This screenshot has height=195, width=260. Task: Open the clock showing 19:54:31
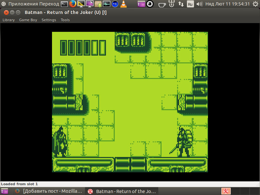227,4
